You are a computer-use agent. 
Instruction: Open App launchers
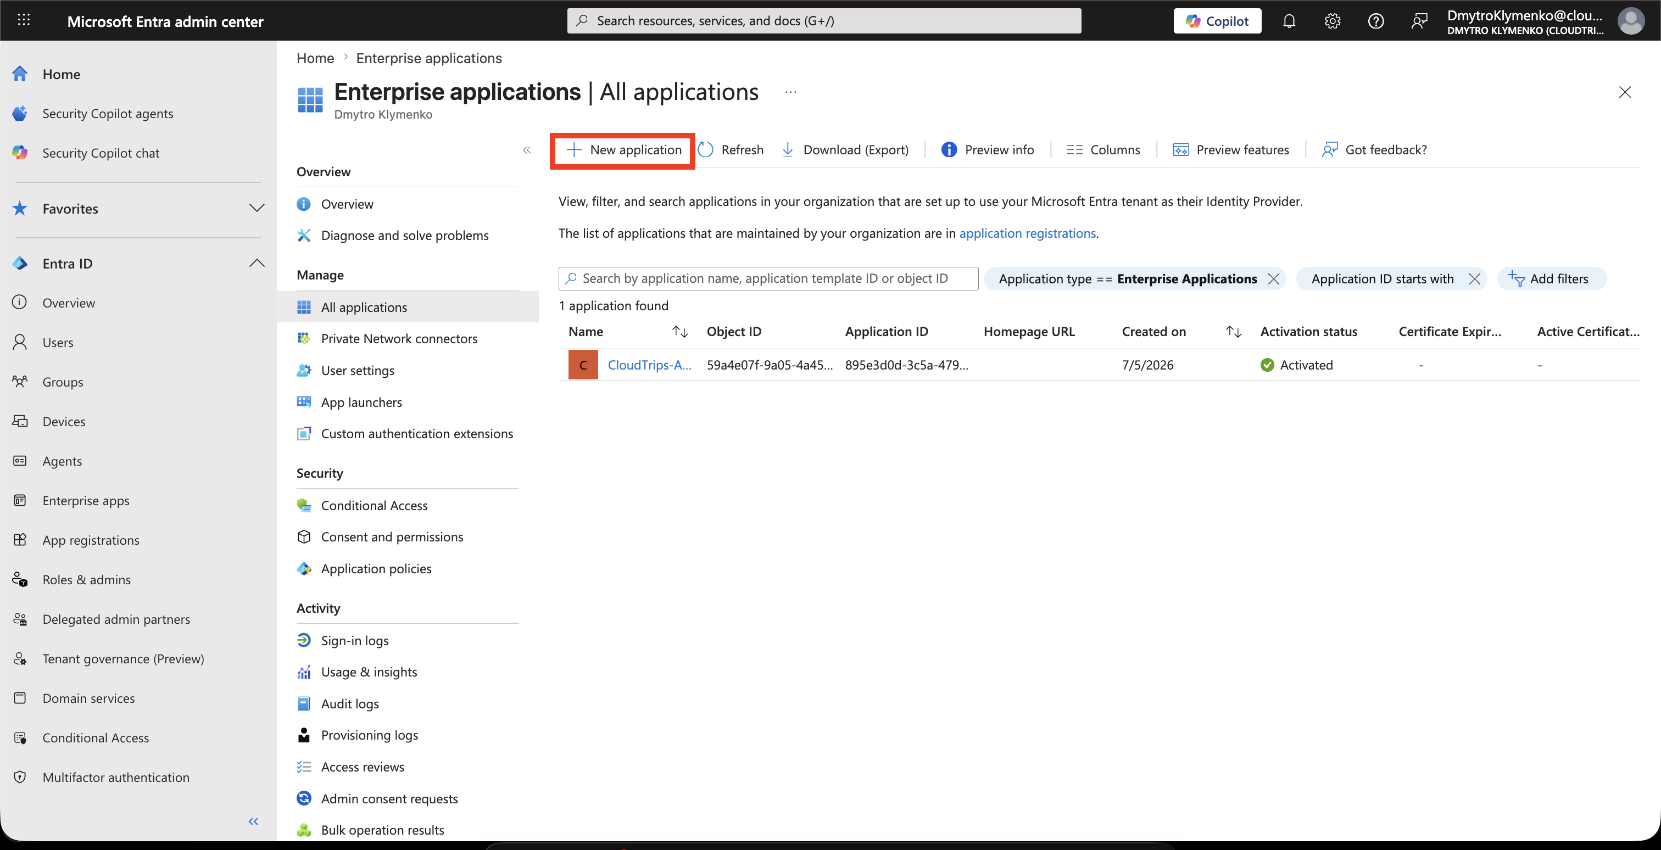point(361,402)
